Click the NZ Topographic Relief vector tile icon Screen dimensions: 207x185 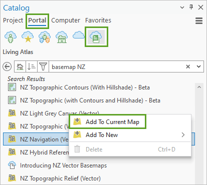click(x=12, y=178)
